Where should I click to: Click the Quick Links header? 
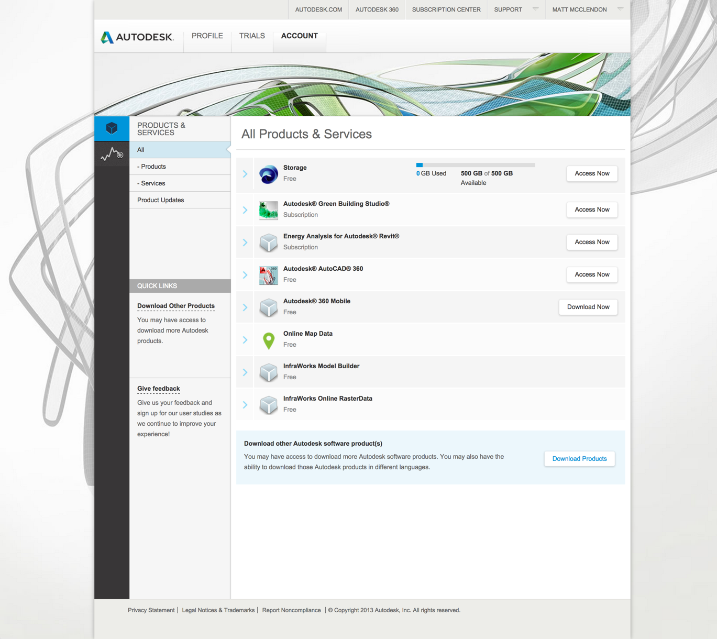[x=180, y=286]
